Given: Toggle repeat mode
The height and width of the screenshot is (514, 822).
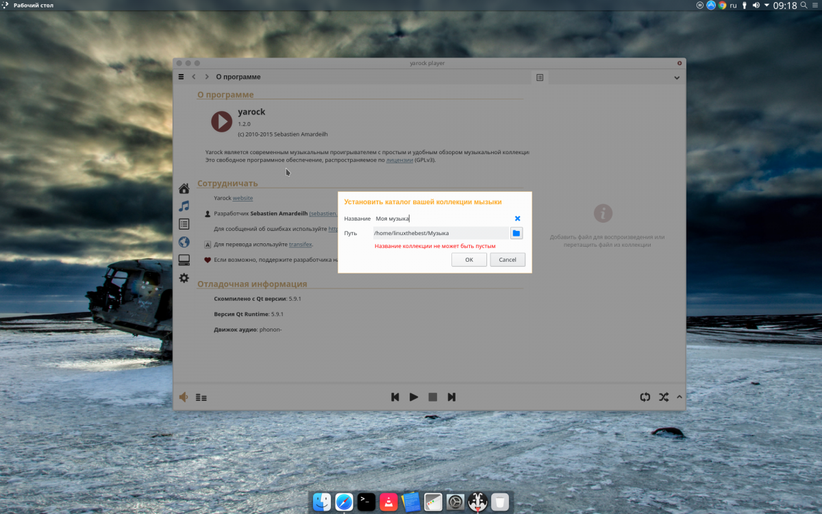Looking at the screenshot, I should click(645, 397).
